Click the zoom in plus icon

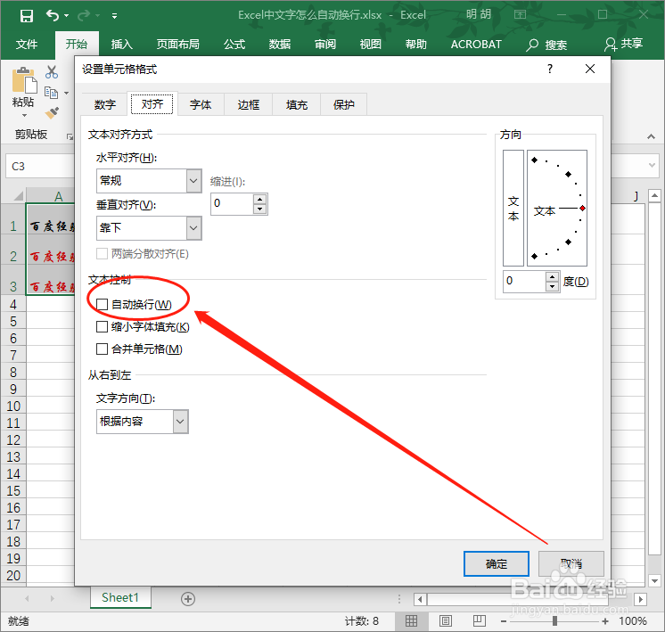605,621
